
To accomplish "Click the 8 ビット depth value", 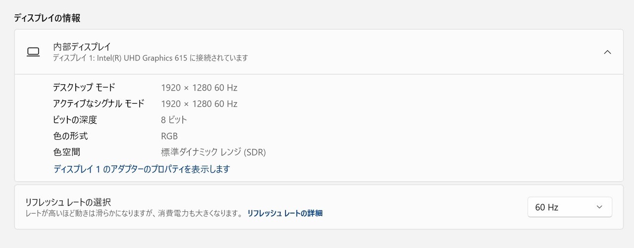I will (174, 119).
